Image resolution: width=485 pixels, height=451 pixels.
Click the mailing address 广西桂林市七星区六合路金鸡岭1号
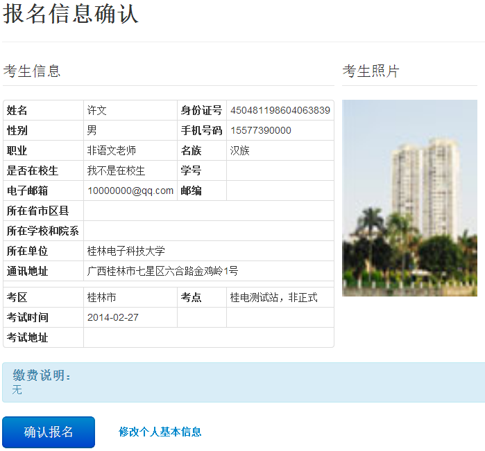pyautogui.click(x=162, y=271)
